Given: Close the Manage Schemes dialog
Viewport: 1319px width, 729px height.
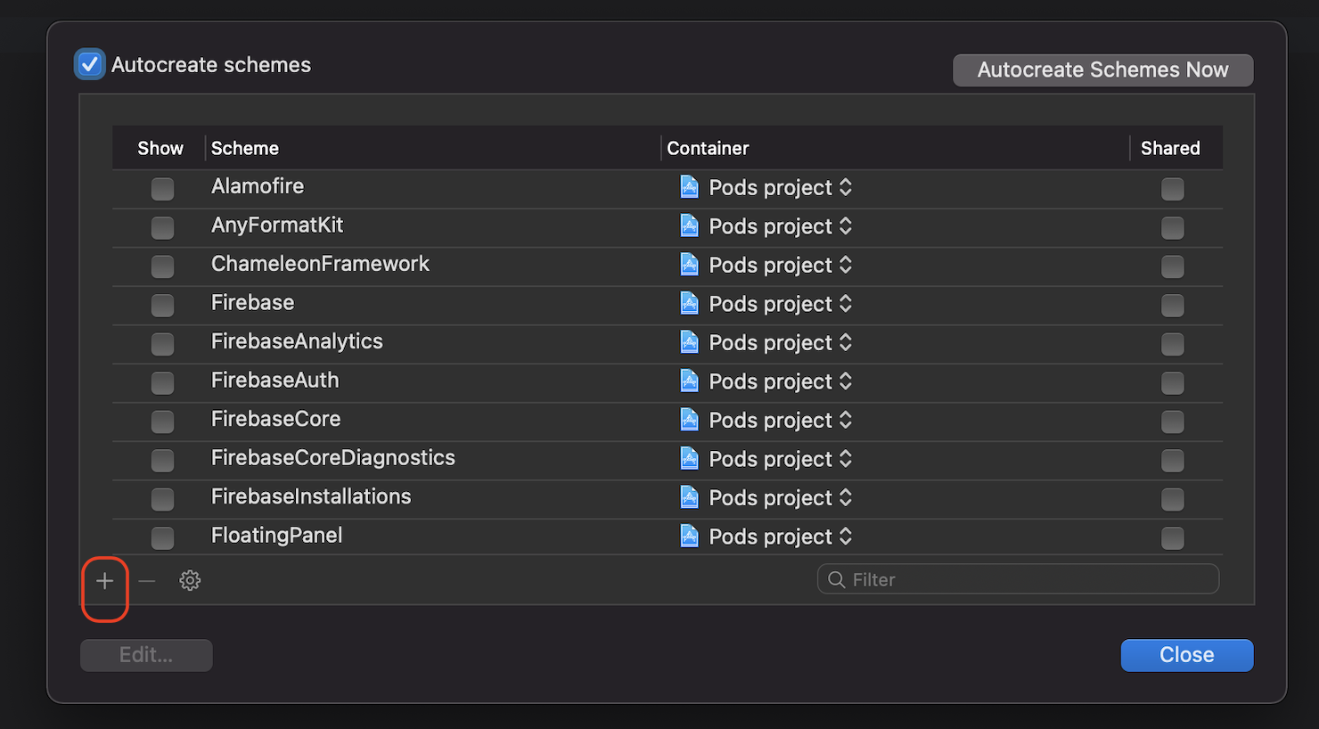Looking at the screenshot, I should click(x=1187, y=655).
